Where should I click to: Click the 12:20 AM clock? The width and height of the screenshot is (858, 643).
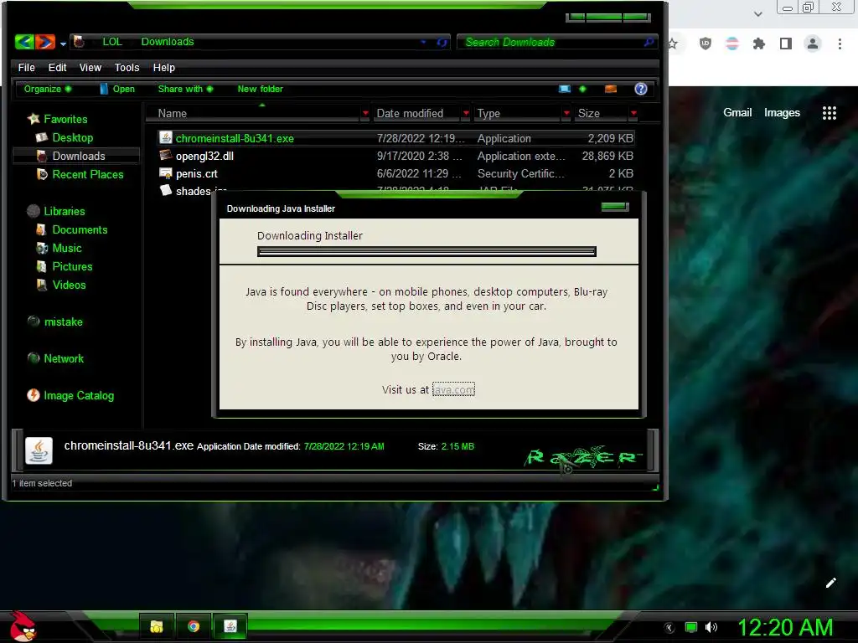[x=785, y=627]
